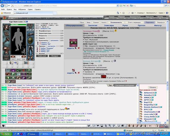Expand the Модификаторы section
The height and width of the screenshot is (136, 170).
point(37,31)
